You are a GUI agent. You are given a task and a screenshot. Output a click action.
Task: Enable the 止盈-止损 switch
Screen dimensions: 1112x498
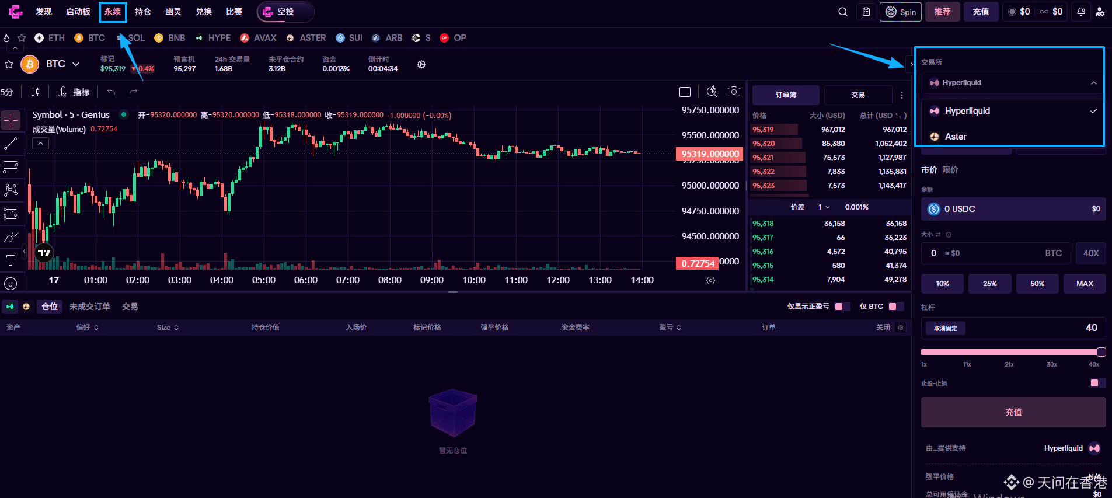[1098, 383]
